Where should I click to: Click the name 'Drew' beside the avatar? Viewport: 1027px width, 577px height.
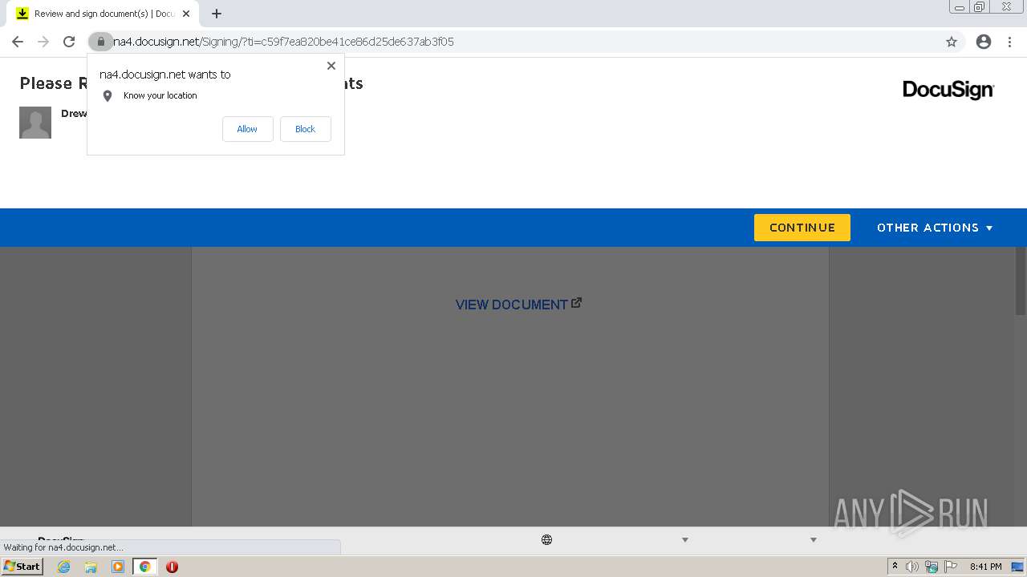(74, 114)
